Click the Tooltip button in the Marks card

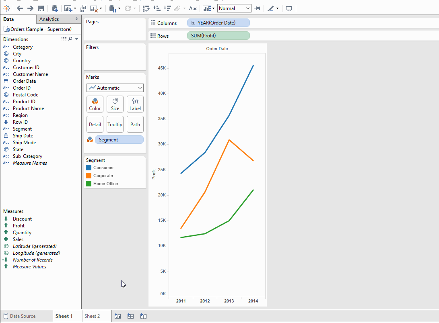point(115,124)
